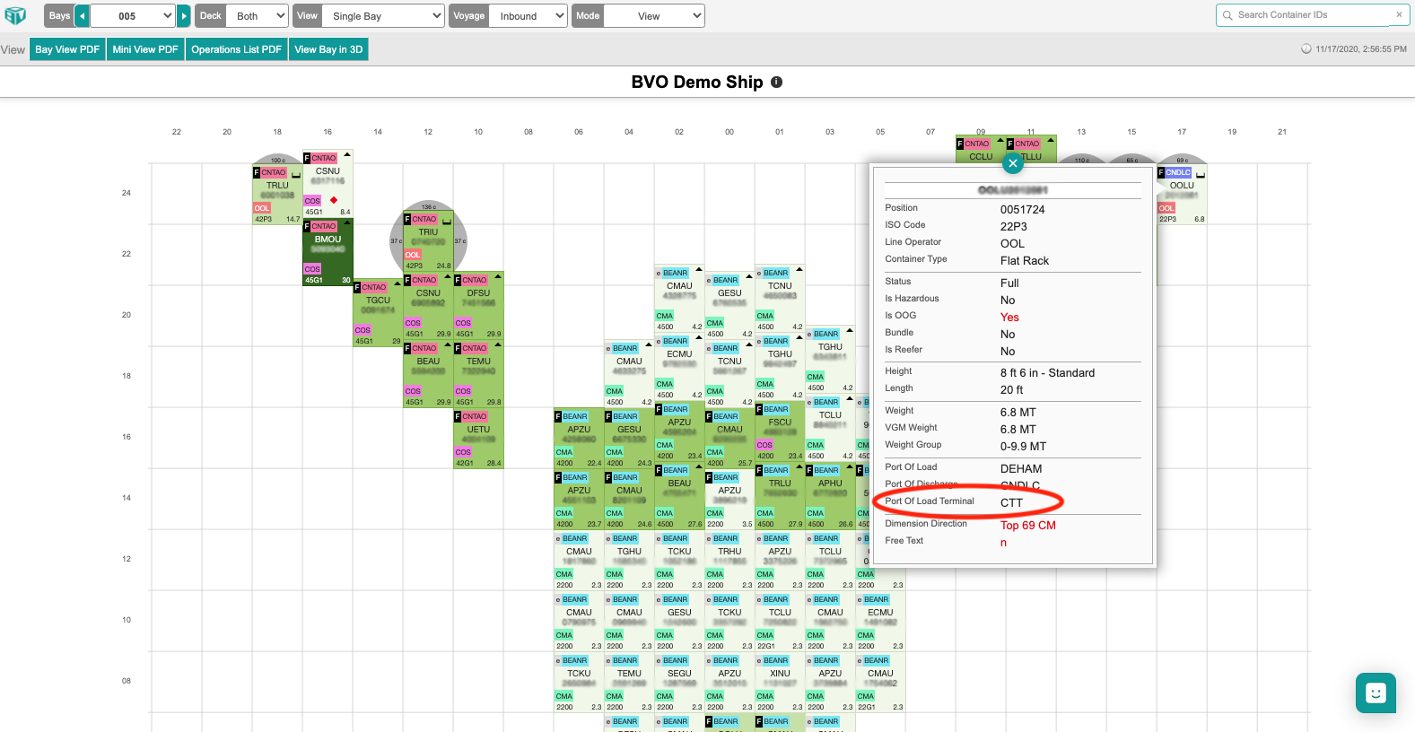Screen dimensions: 1415x732
Task: Open the Bays number dropdown
Action: (133, 16)
